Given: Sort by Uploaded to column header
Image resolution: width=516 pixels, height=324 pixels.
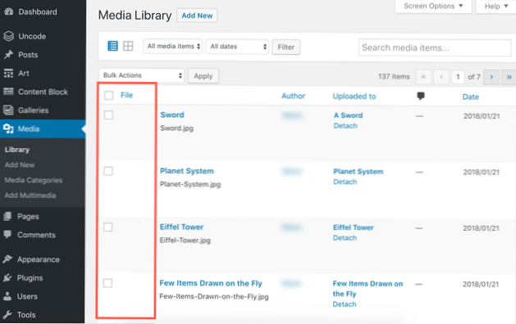Looking at the screenshot, I should [354, 97].
